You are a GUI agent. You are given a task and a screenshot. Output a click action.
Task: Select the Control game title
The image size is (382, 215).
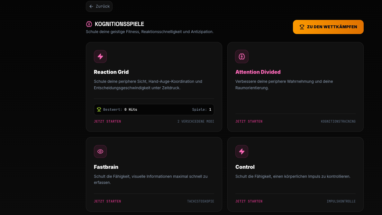click(x=245, y=167)
